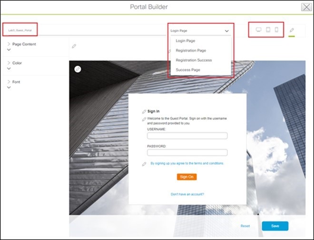
Task: Click the Reset link
Action: (x=245, y=226)
